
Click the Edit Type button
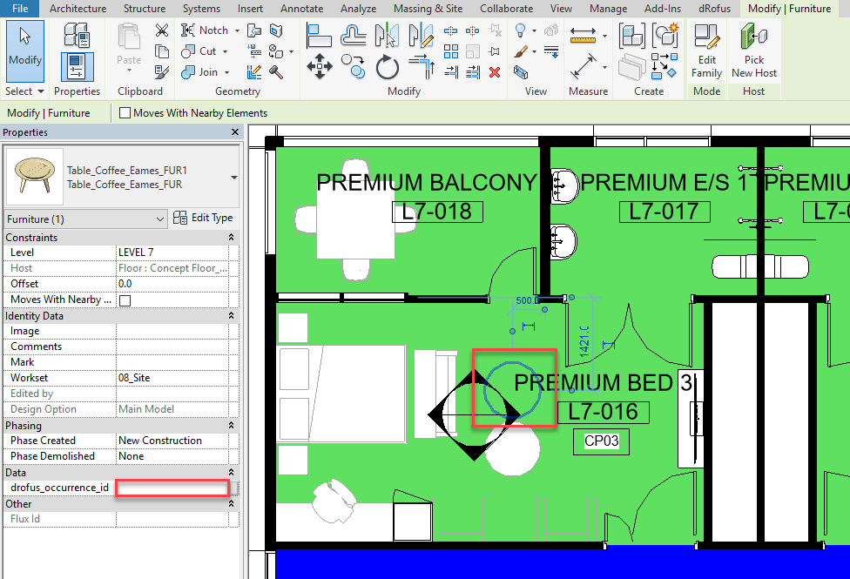[203, 219]
